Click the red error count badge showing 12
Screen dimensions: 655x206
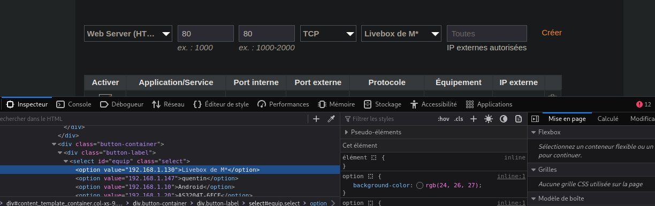point(644,104)
